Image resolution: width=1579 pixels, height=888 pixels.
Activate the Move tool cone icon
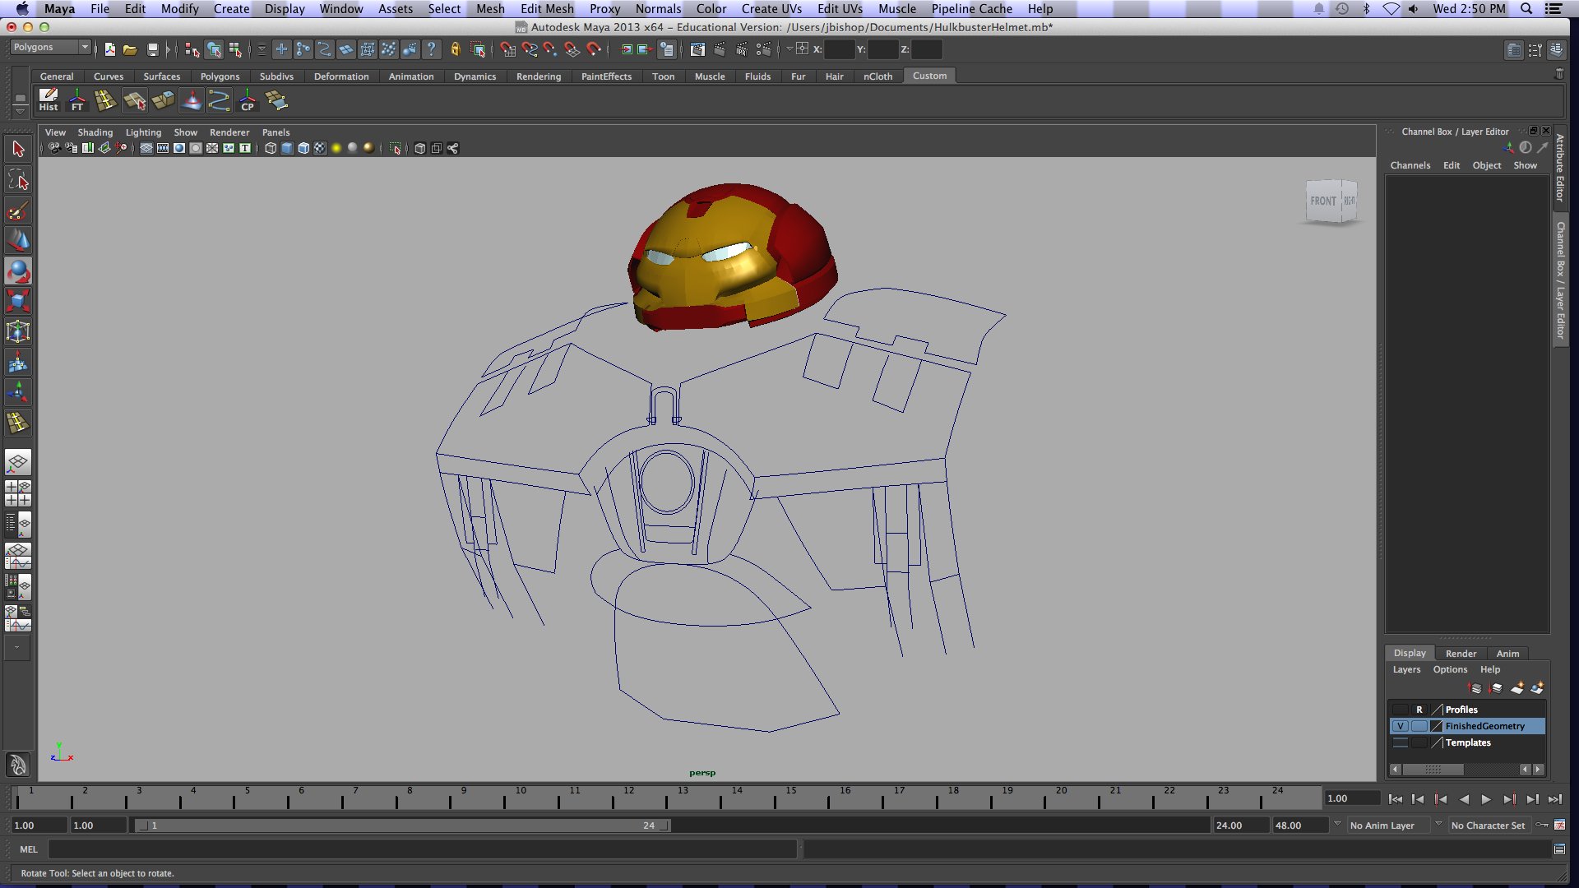click(18, 240)
